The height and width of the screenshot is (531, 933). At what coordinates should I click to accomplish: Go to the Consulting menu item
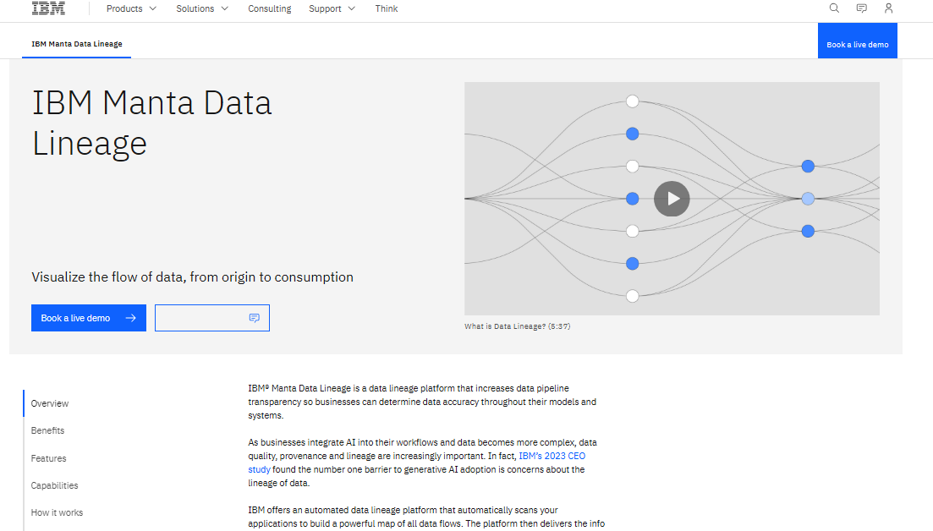point(269,8)
